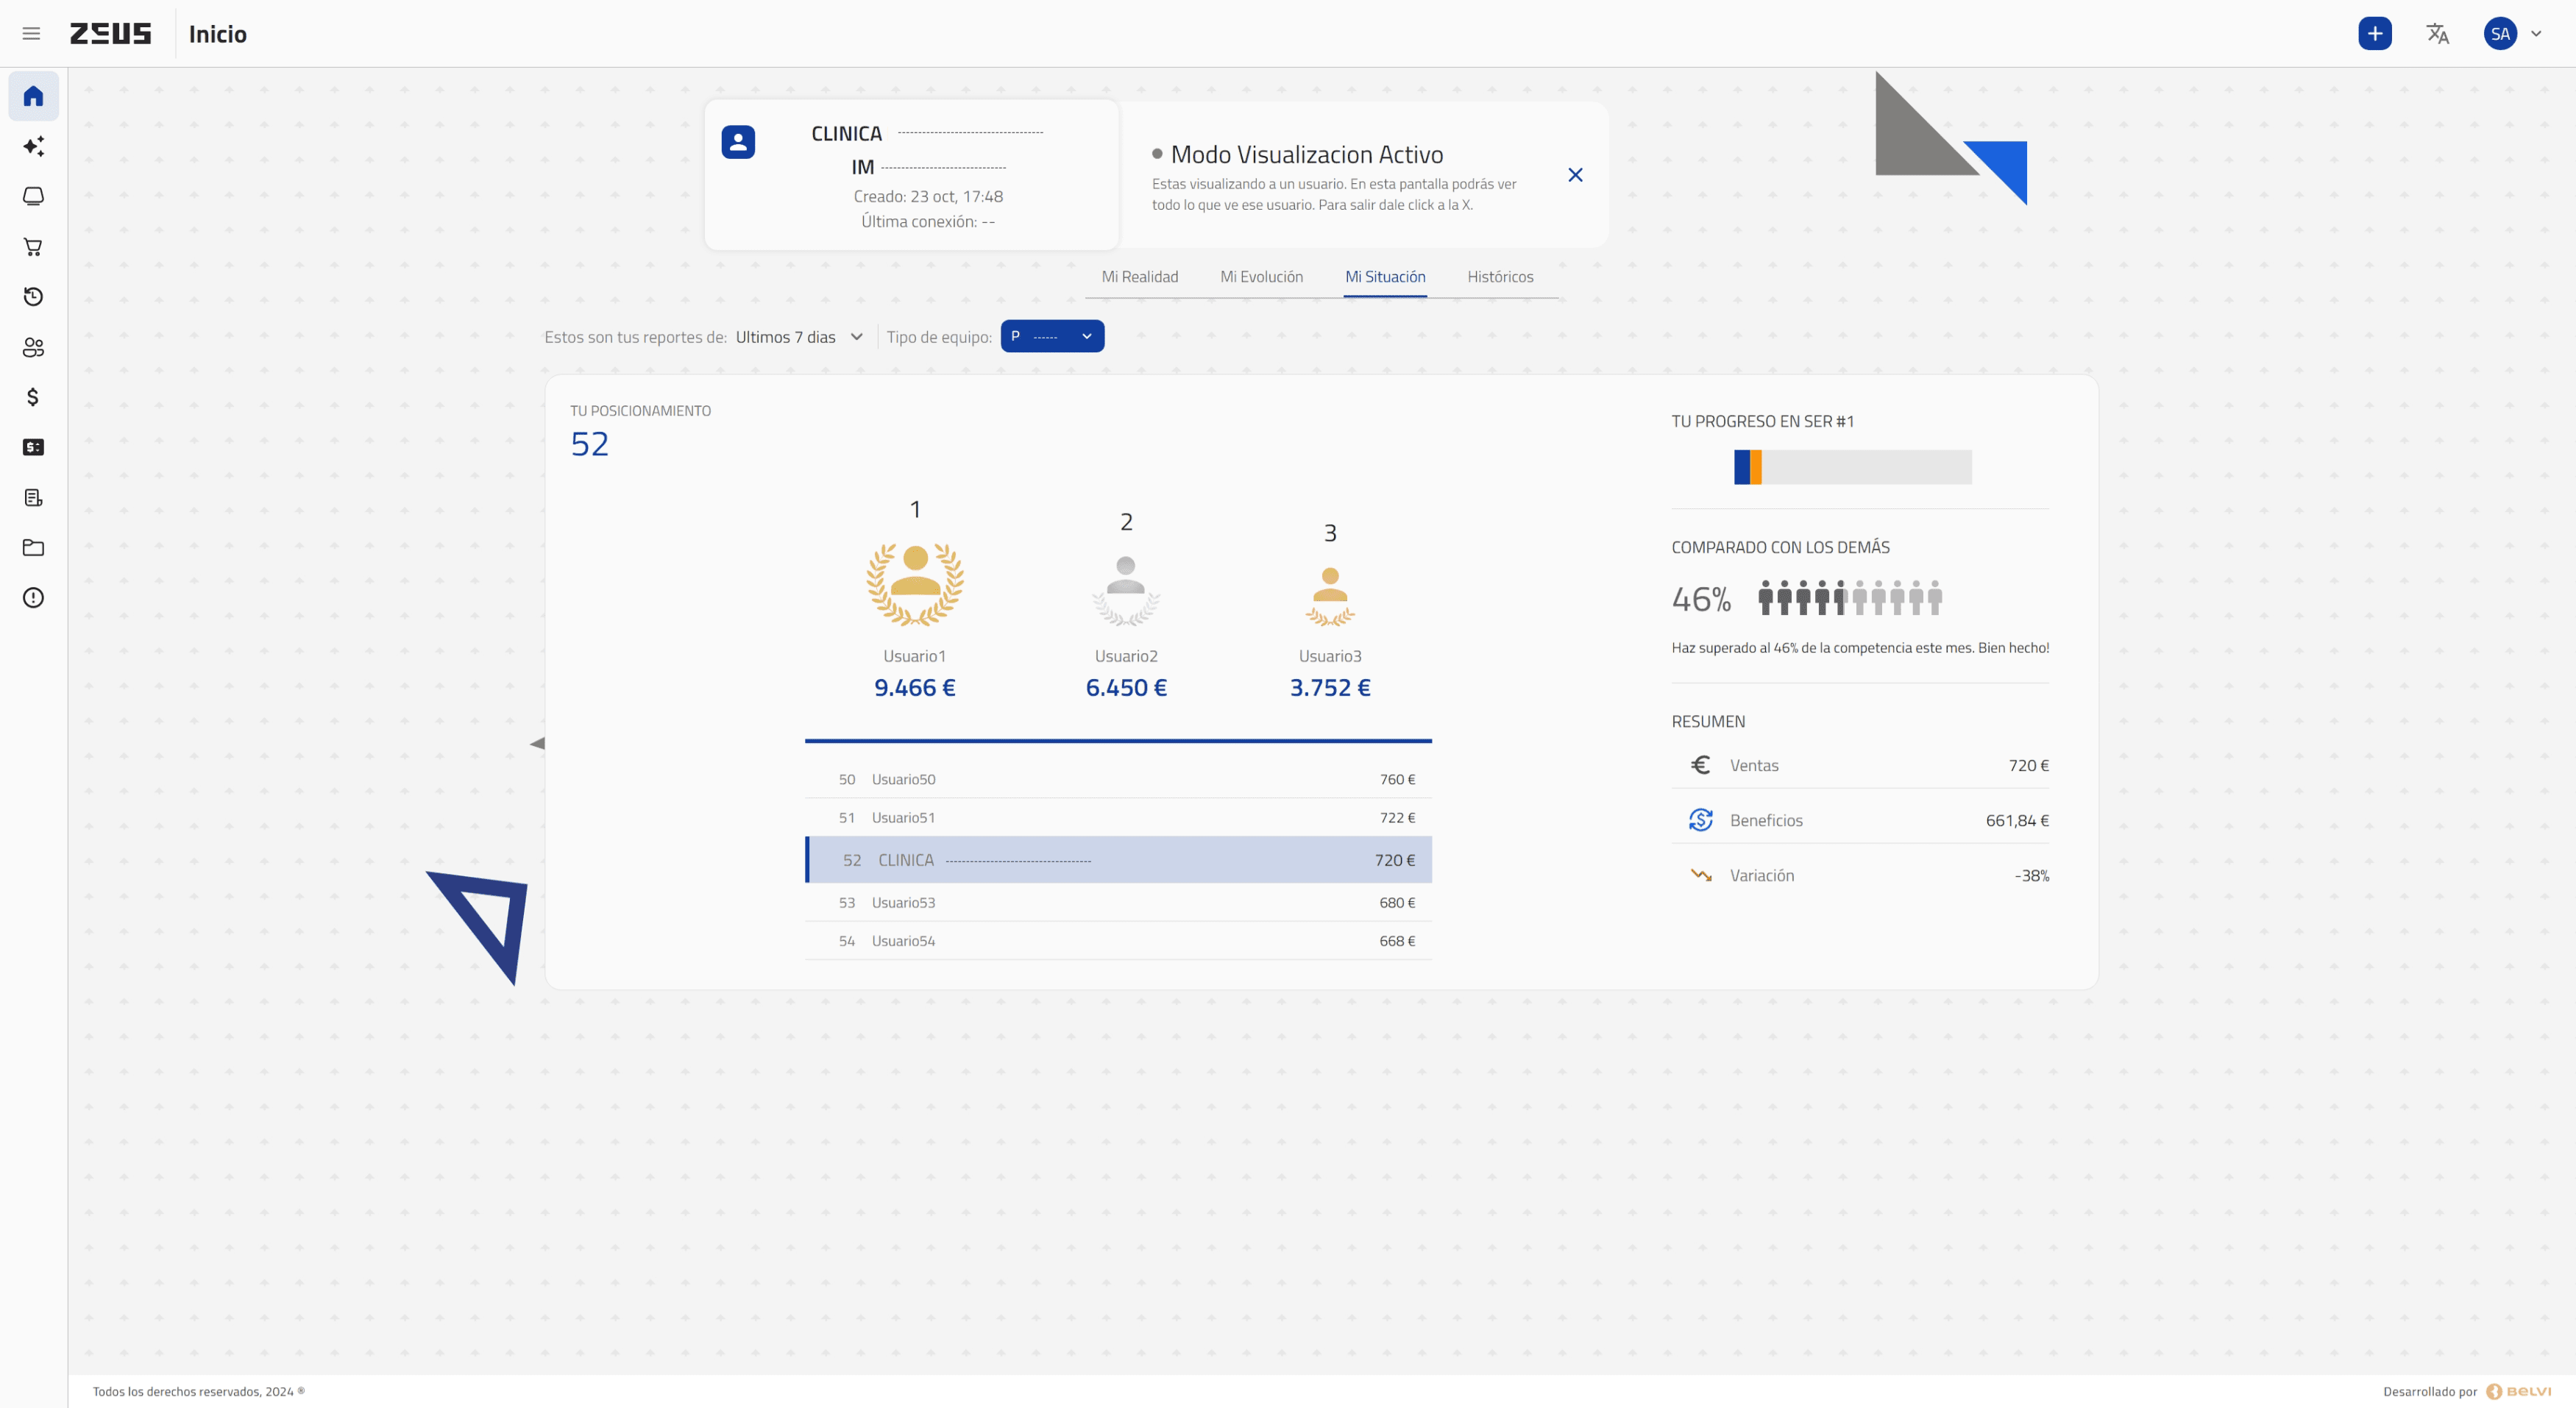The image size is (2576, 1408).
Task: Switch to the Históricos tab
Action: click(x=1499, y=277)
